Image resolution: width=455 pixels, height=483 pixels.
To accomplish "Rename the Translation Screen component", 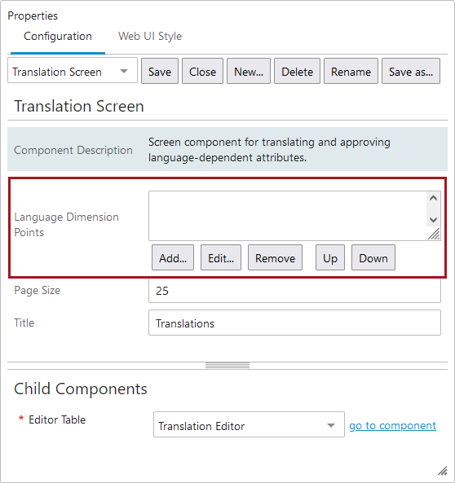I will point(351,71).
